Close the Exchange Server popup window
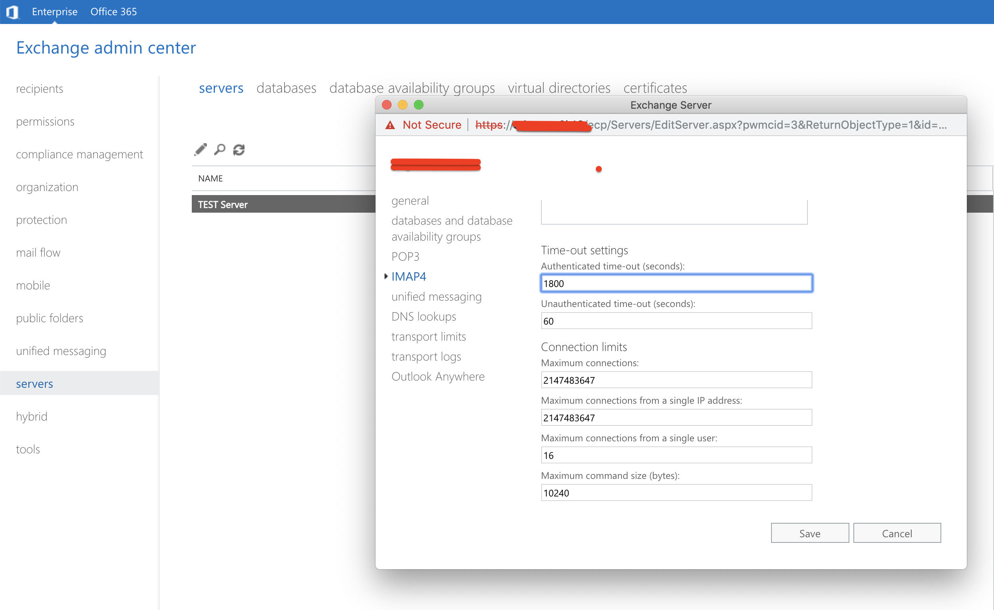 click(x=386, y=105)
